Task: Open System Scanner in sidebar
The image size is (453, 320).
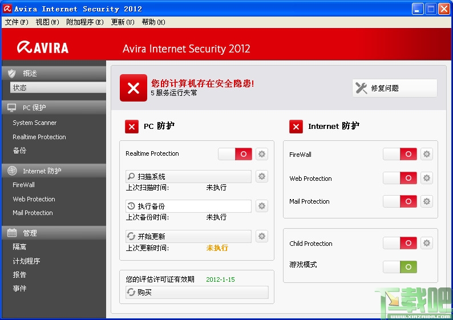Action: click(x=35, y=123)
